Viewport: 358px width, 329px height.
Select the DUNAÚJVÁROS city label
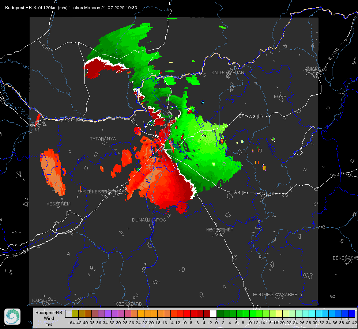pyautogui.click(x=149, y=220)
